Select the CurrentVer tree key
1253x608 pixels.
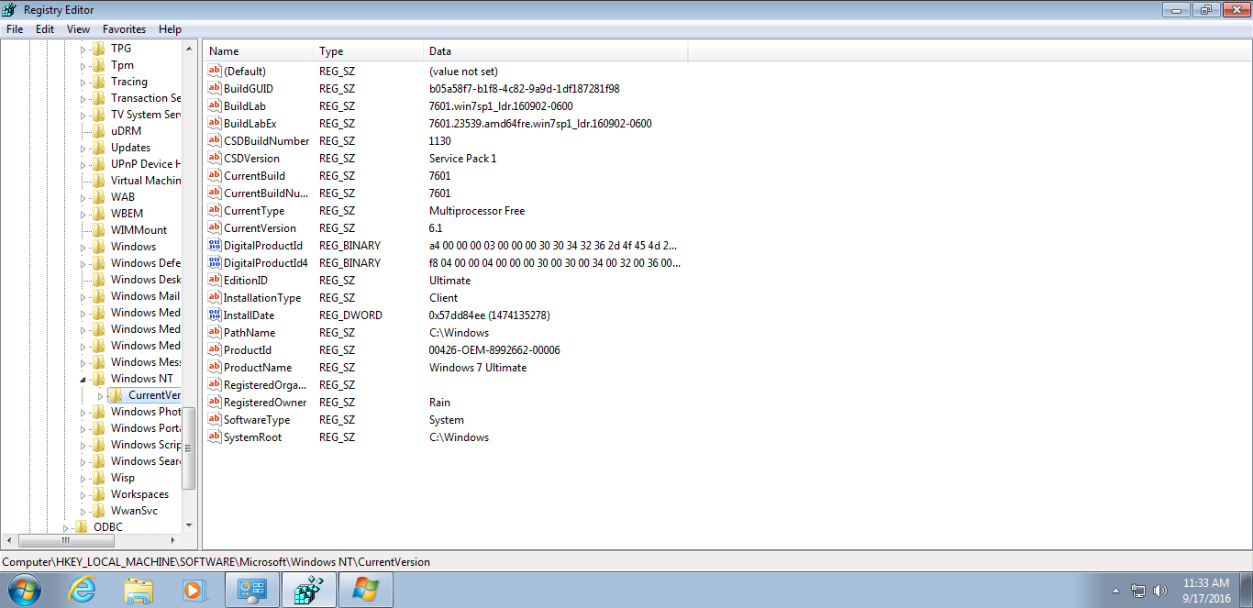154,395
